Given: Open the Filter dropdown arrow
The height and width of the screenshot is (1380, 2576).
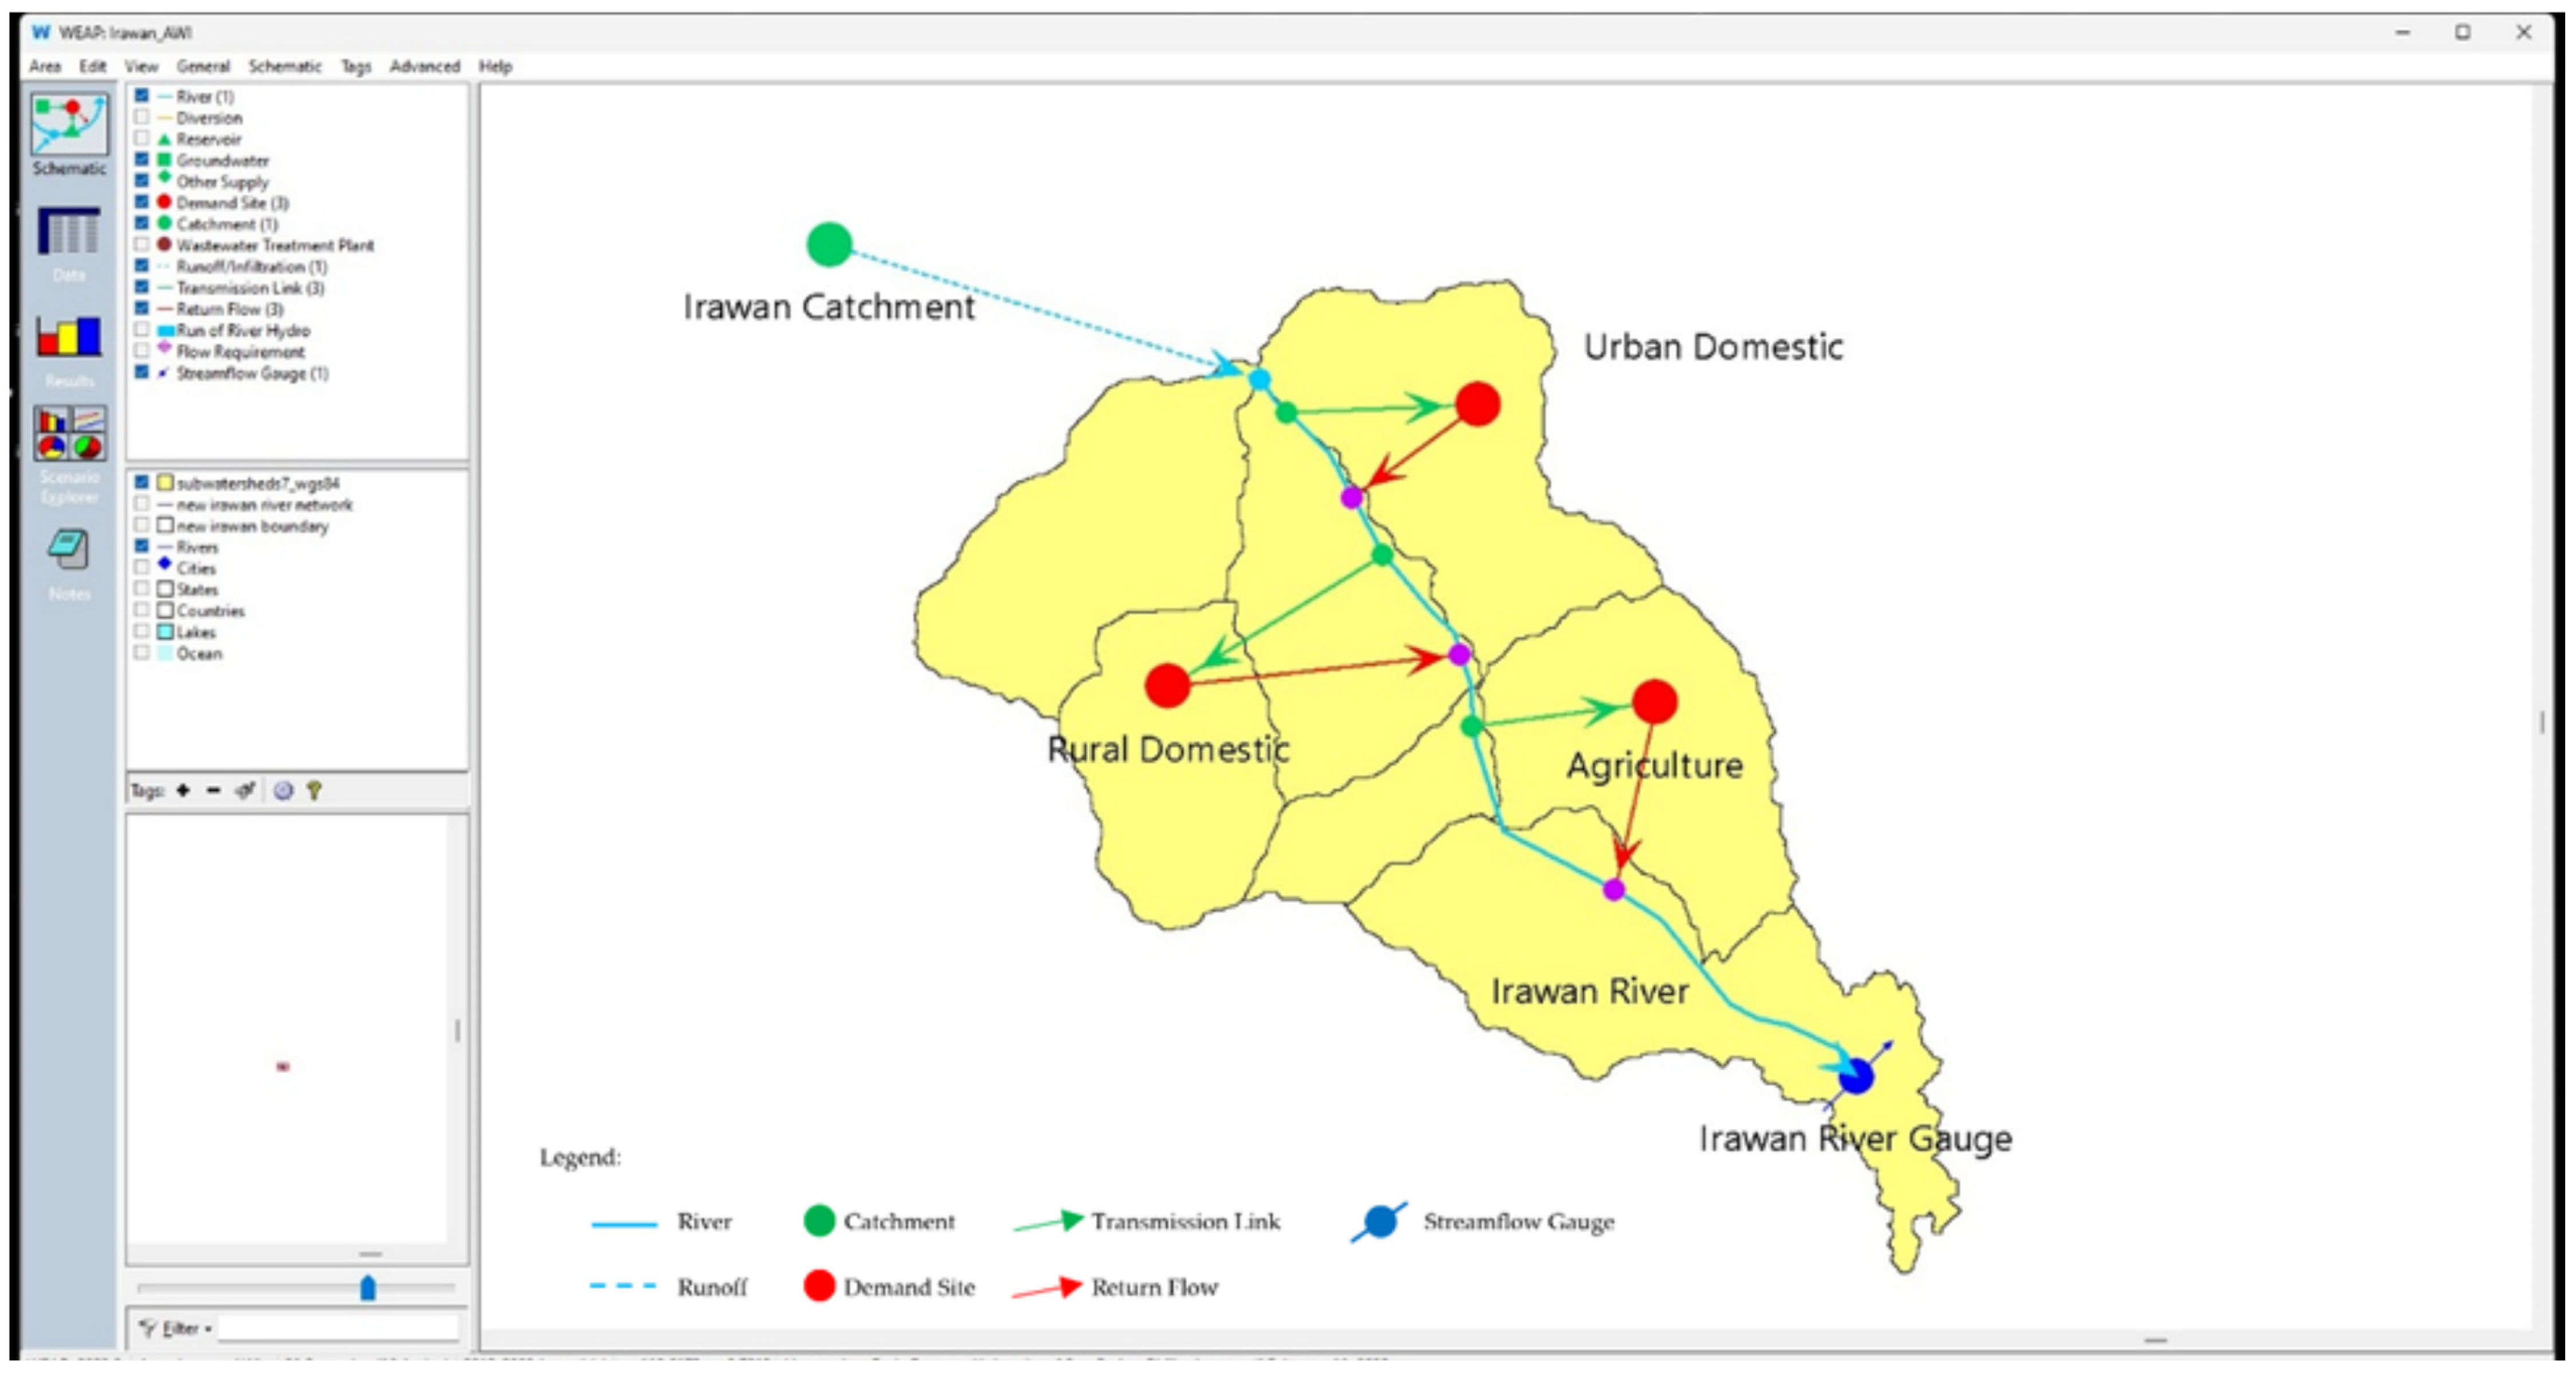Looking at the screenshot, I should click(x=208, y=1329).
